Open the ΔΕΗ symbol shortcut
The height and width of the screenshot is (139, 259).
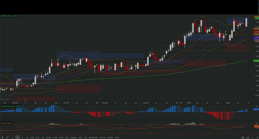pyautogui.click(x=80, y=137)
